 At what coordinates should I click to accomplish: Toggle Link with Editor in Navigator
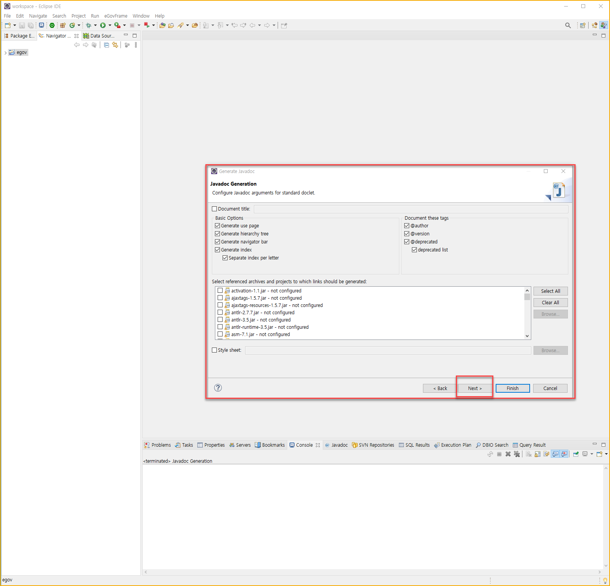[x=115, y=45]
